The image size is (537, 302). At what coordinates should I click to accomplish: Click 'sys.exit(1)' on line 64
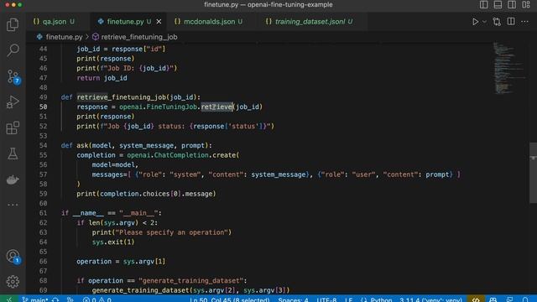(x=113, y=242)
